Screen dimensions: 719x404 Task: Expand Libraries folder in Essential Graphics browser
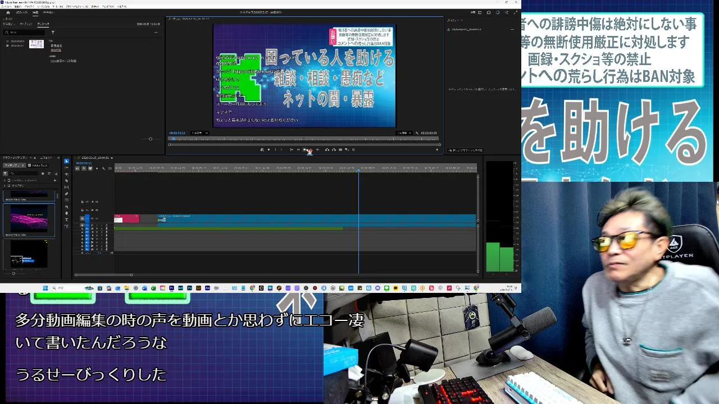pyautogui.click(x=4, y=186)
